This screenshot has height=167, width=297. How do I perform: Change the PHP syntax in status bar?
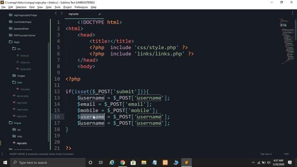(286, 154)
